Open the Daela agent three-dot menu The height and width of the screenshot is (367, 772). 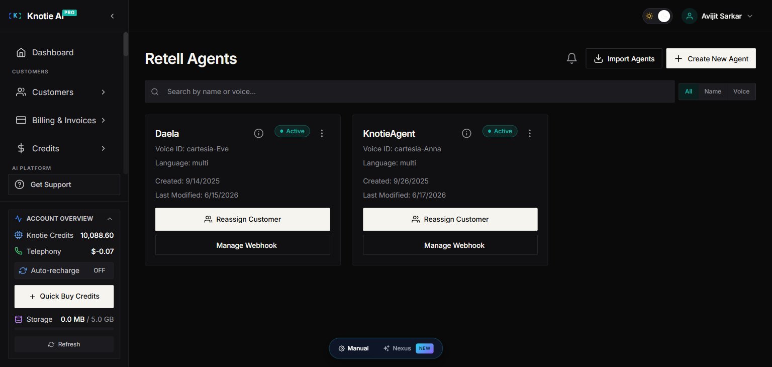pos(322,133)
